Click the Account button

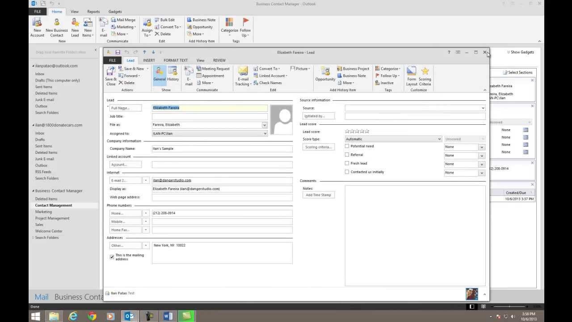(125, 165)
